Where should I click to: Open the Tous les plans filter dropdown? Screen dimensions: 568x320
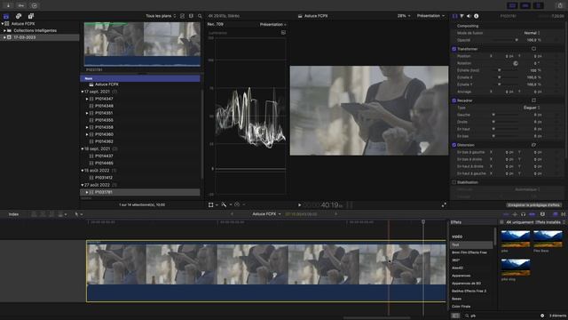(x=161, y=16)
